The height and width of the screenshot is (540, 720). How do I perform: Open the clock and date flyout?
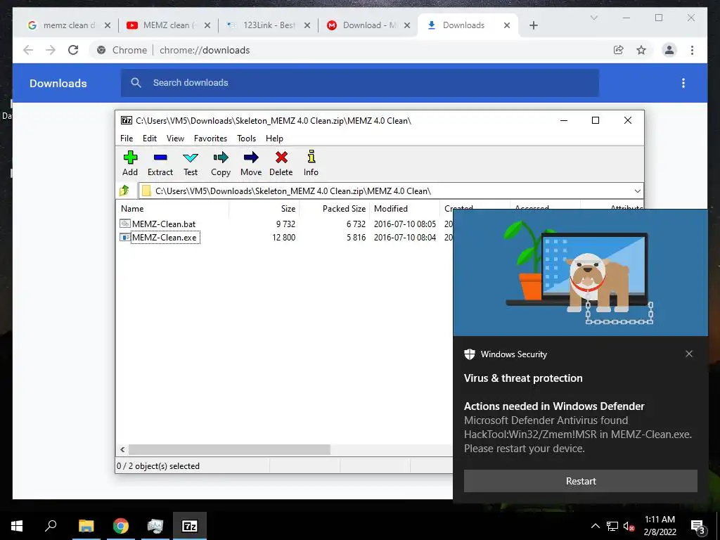coord(660,526)
